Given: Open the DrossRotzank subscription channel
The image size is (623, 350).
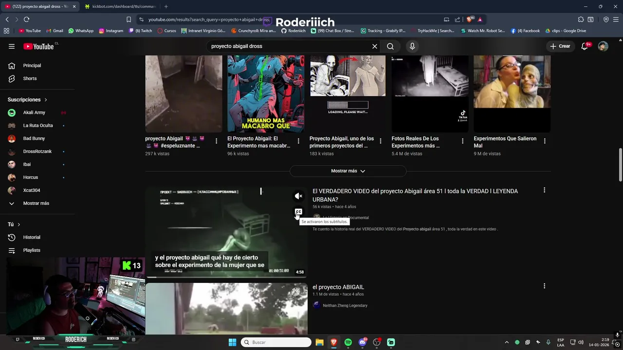Looking at the screenshot, I should 37,152.
